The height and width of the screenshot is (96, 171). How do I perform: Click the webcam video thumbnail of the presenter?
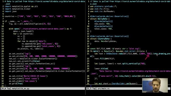click(155, 85)
